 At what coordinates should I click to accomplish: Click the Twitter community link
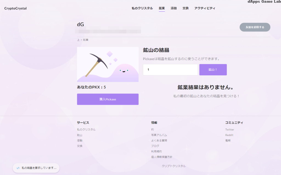230,129
